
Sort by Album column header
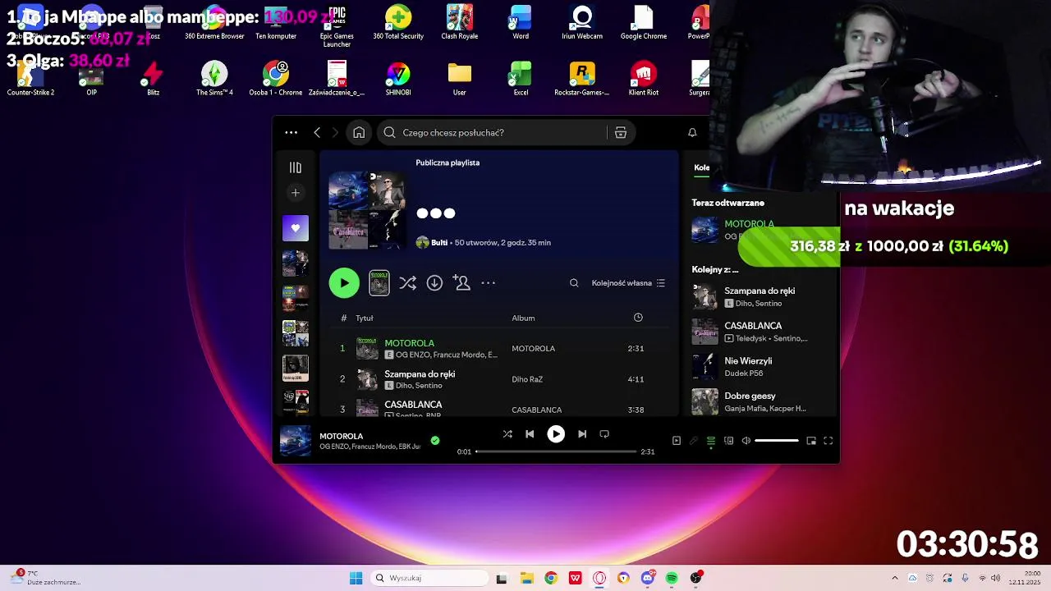[x=523, y=318]
